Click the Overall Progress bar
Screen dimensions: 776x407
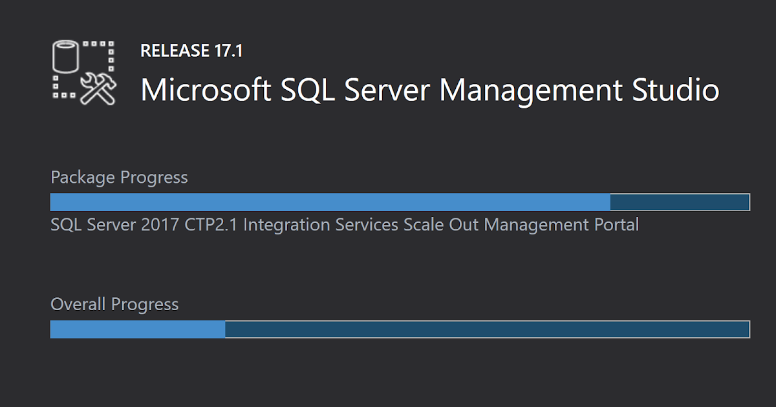(401, 329)
